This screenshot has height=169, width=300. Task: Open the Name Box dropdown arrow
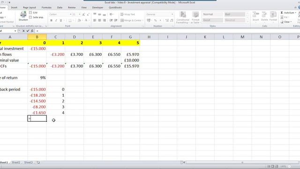(15, 31)
